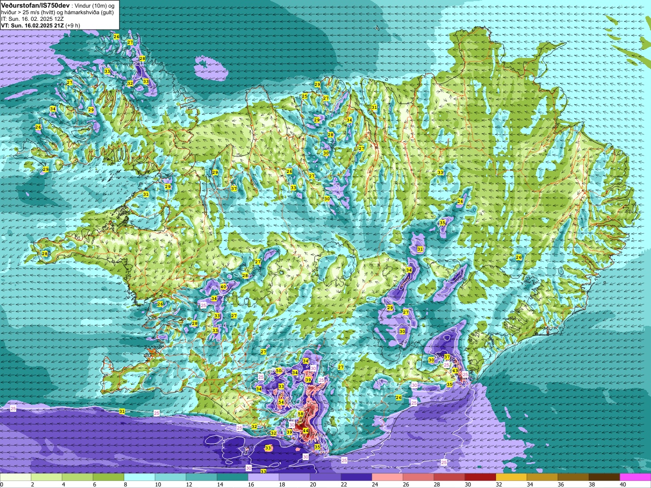Click the yellow gust label 58
The image size is (651, 488).
pos(301,414)
